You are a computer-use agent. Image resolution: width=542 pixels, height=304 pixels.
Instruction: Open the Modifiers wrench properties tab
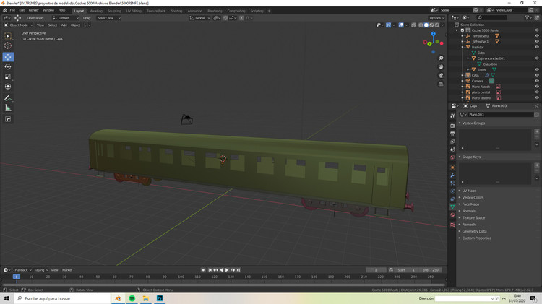pyautogui.click(x=452, y=175)
